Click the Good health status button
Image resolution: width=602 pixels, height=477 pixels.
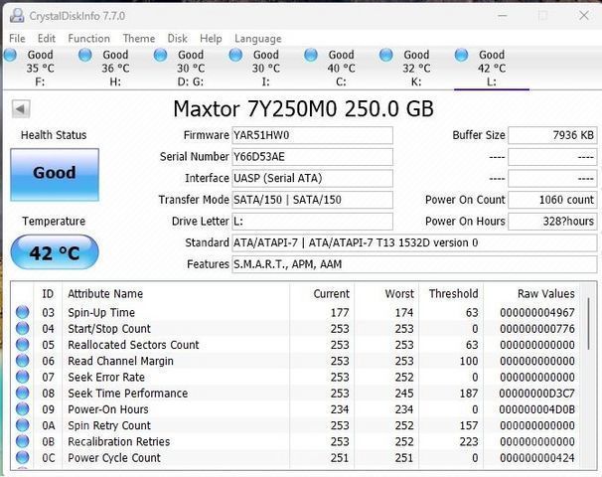click(x=55, y=174)
